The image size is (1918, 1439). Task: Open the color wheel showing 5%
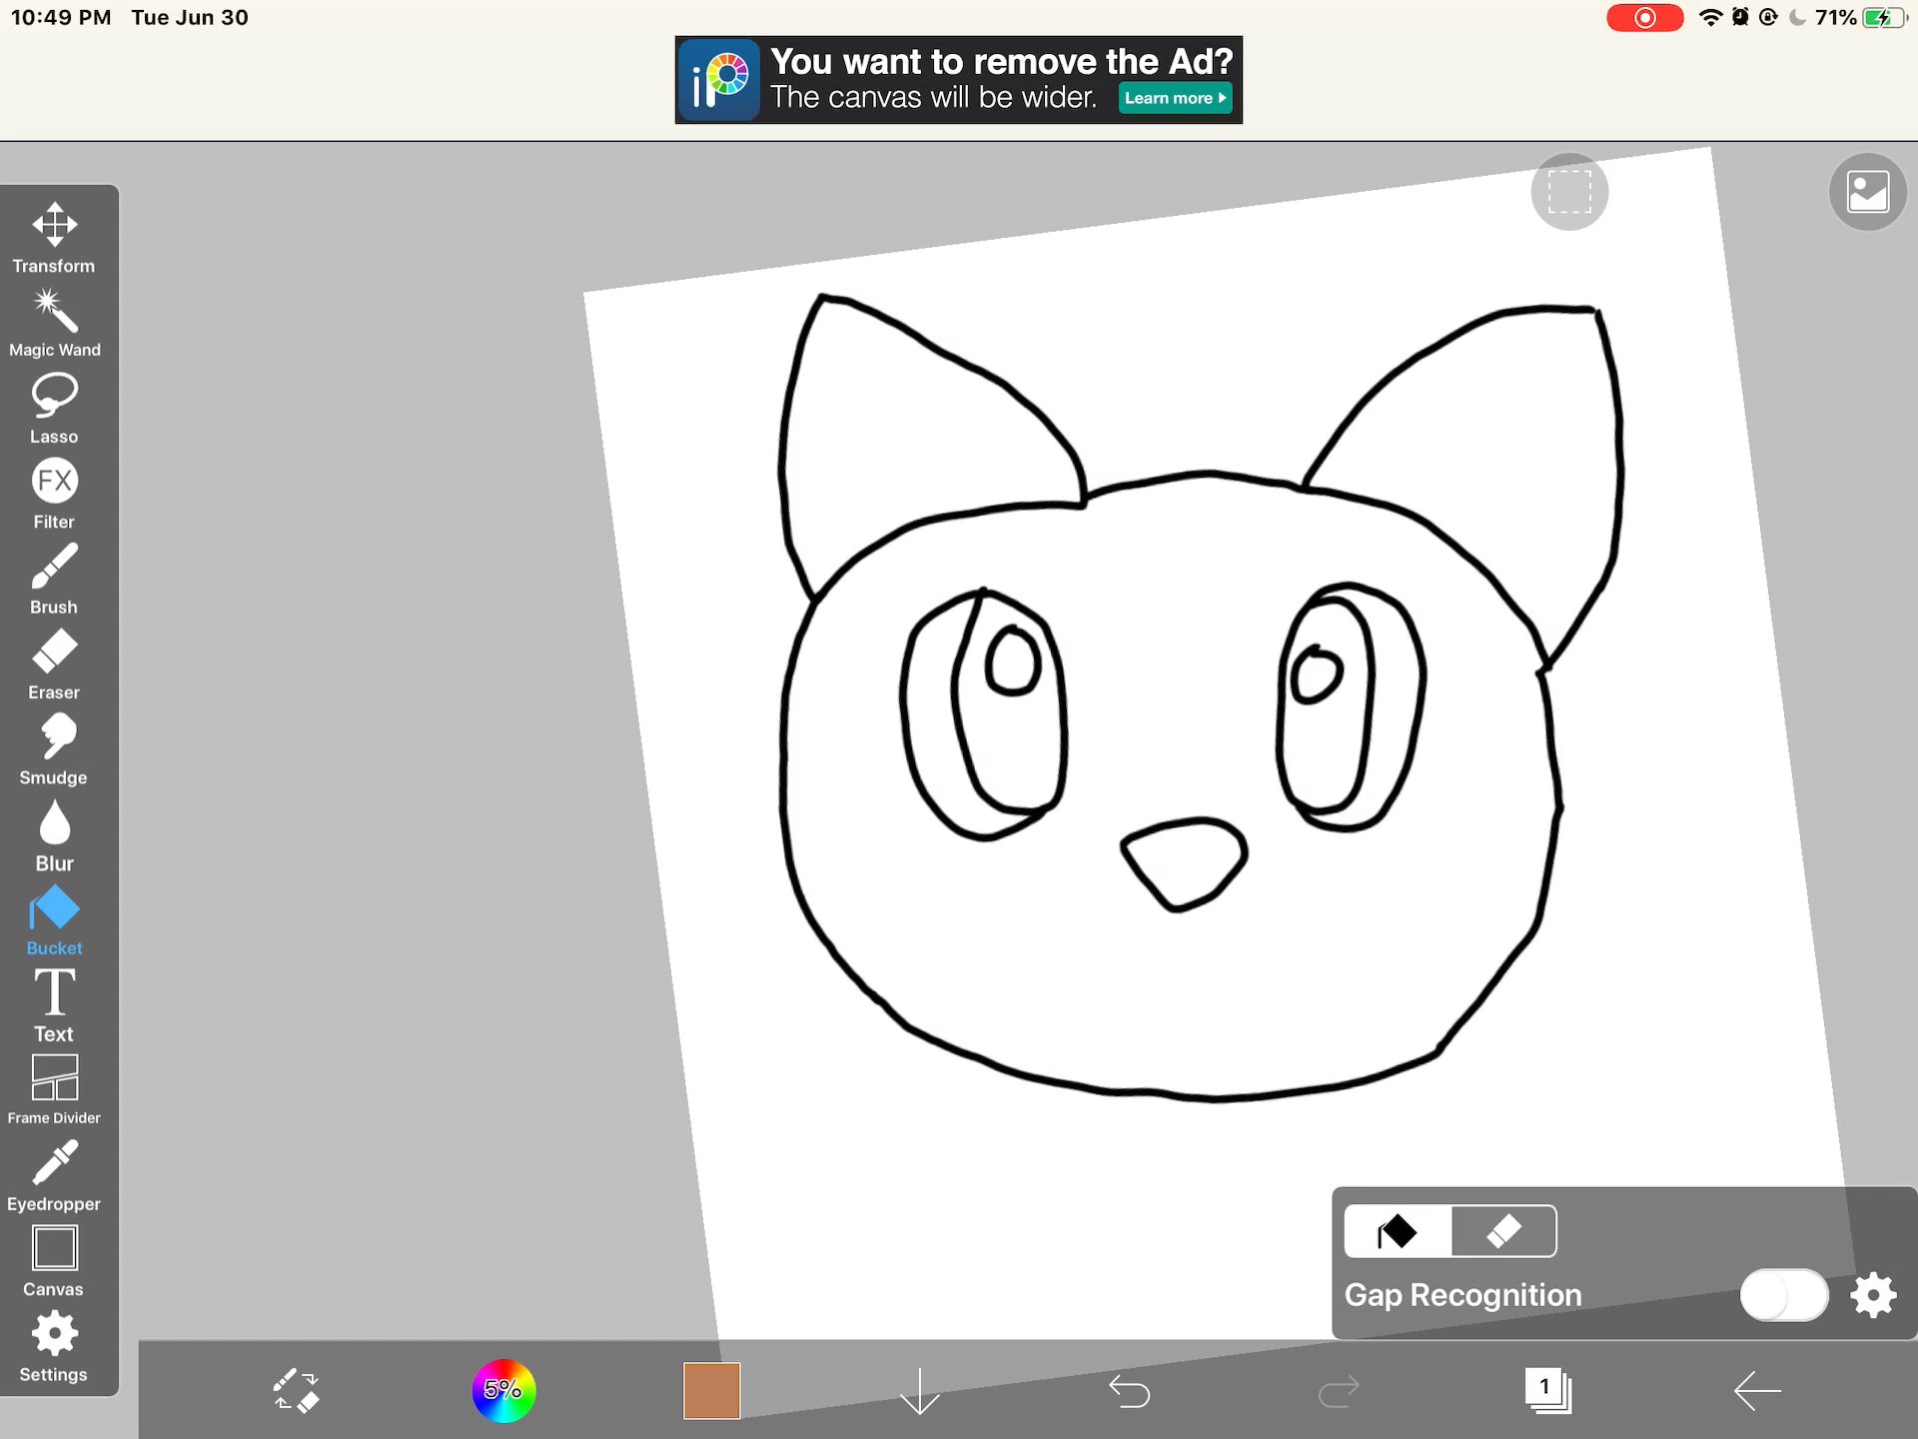(503, 1390)
